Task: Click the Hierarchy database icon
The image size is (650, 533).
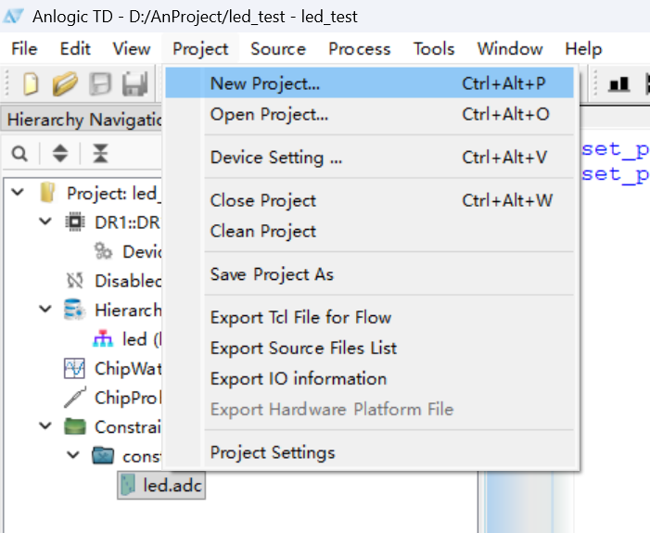Action: coord(75,310)
